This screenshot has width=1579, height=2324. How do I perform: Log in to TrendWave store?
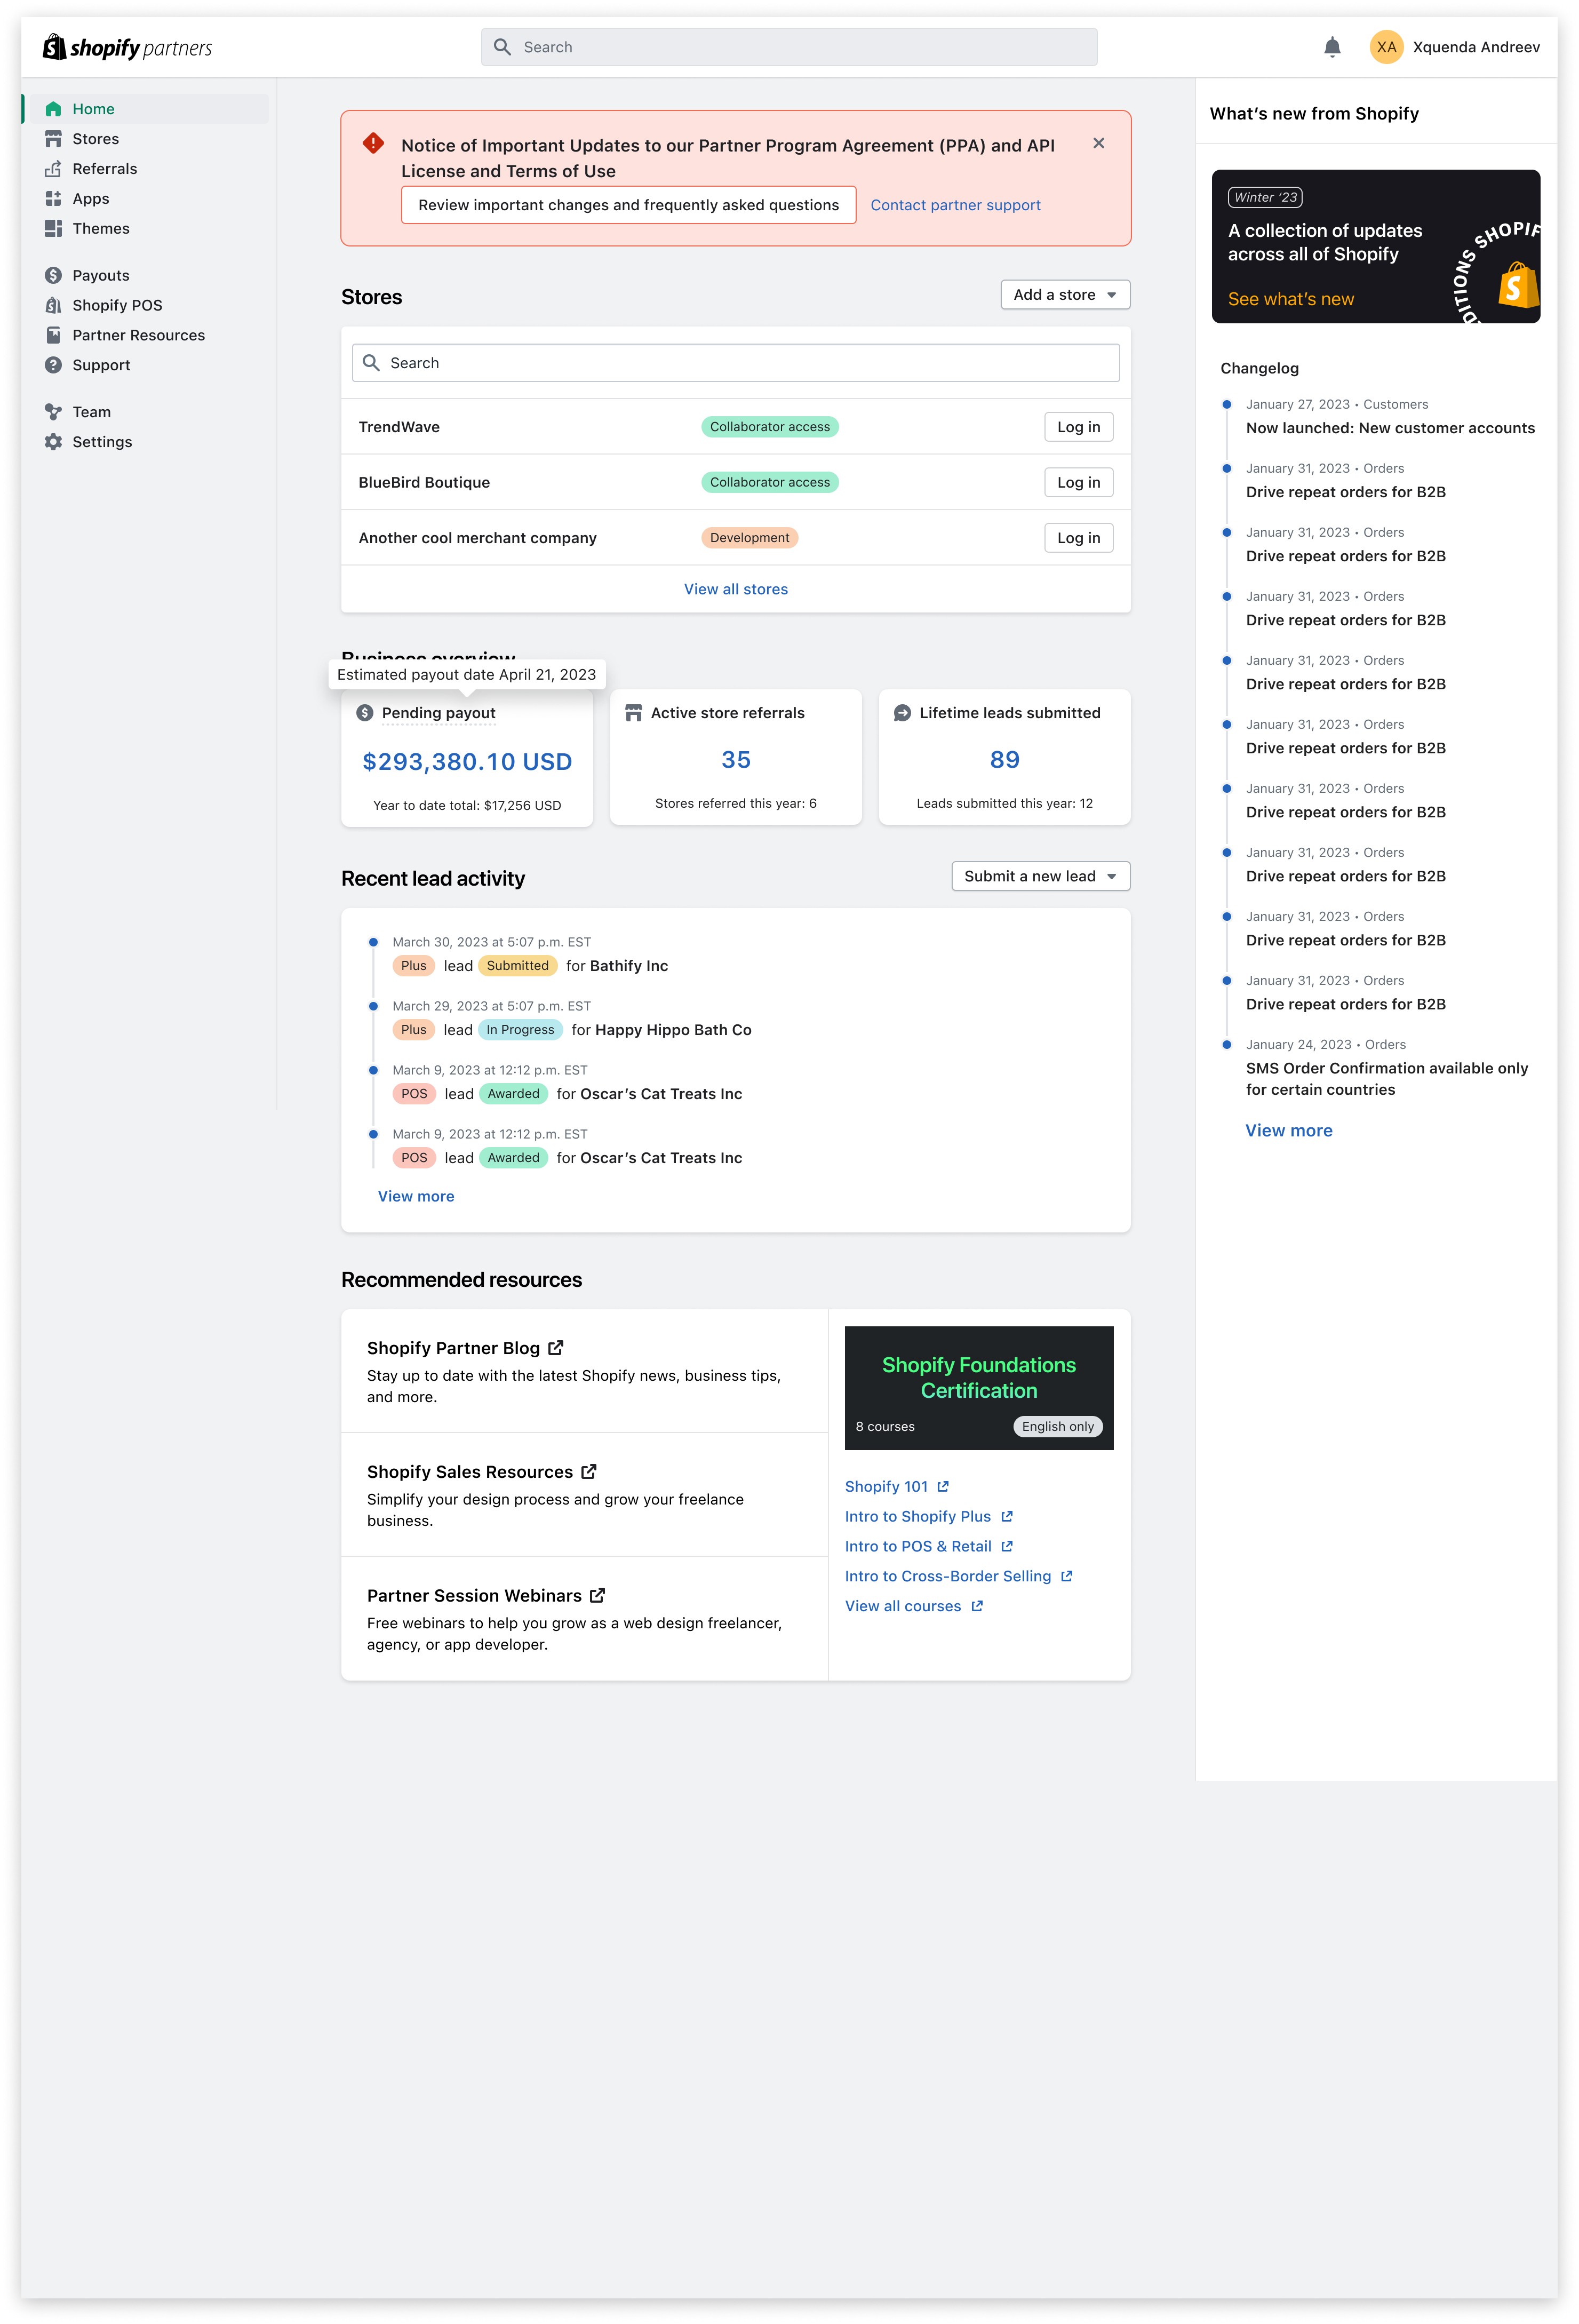point(1078,427)
